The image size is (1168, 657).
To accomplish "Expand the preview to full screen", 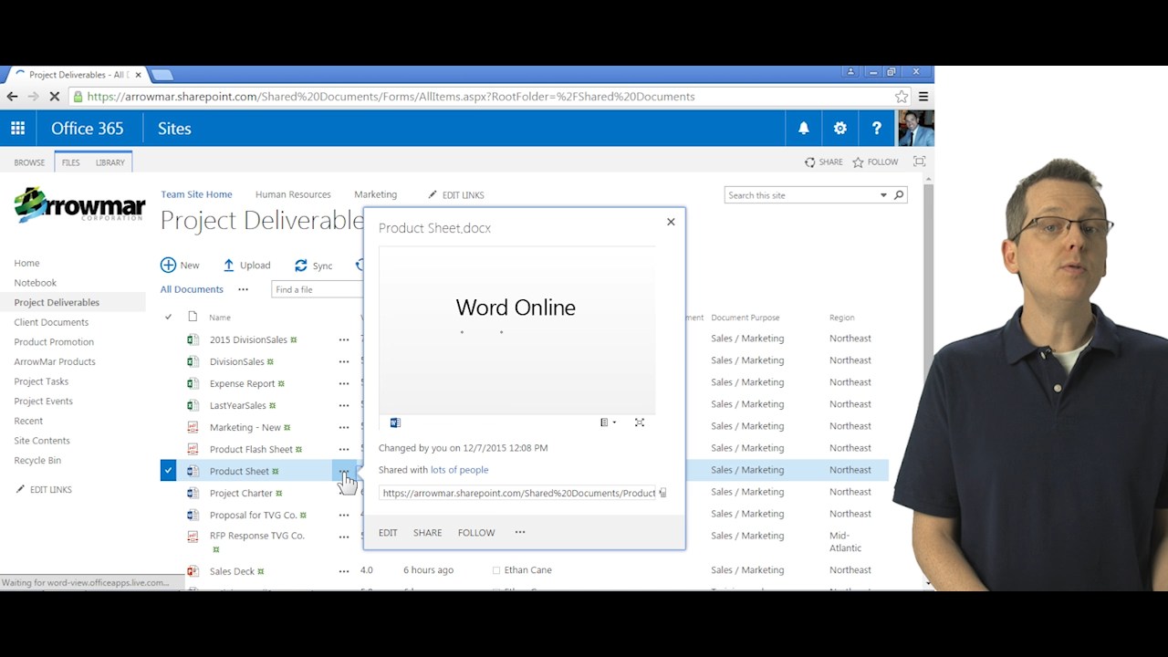I will click(x=640, y=422).
